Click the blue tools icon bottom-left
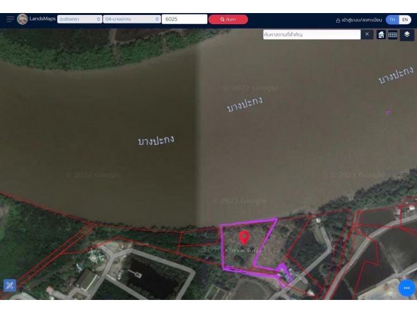This screenshot has width=417, height=313. pos(10,286)
